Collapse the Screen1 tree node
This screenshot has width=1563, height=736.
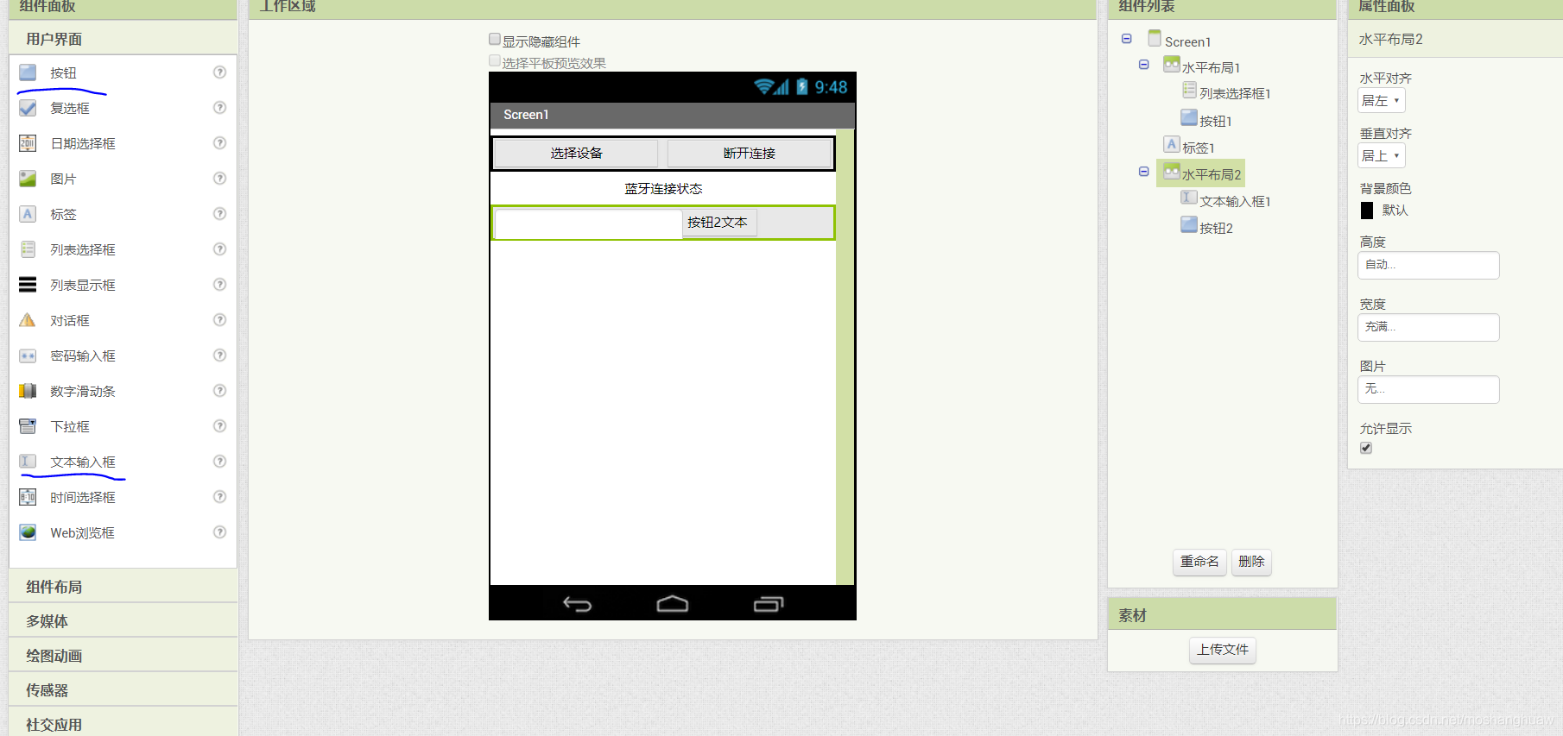(1126, 39)
